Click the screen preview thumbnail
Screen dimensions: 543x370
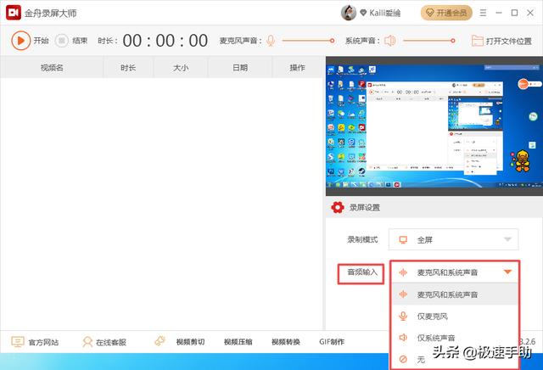(434, 126)
